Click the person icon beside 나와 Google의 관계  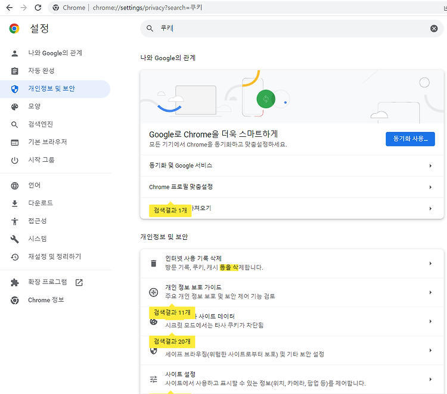[x=14, y=53]
